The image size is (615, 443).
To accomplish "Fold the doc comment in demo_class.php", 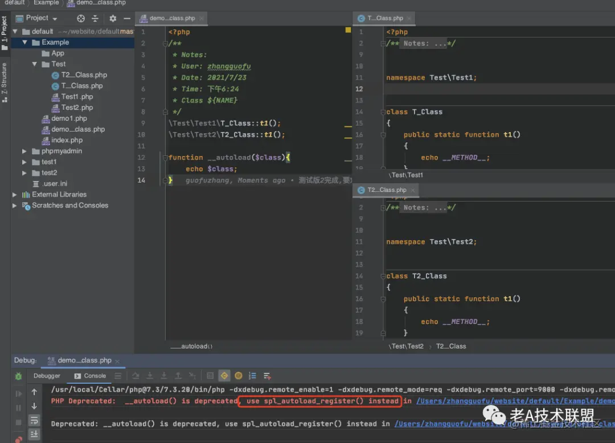I will pyautogui.click(x=165, y=43).
